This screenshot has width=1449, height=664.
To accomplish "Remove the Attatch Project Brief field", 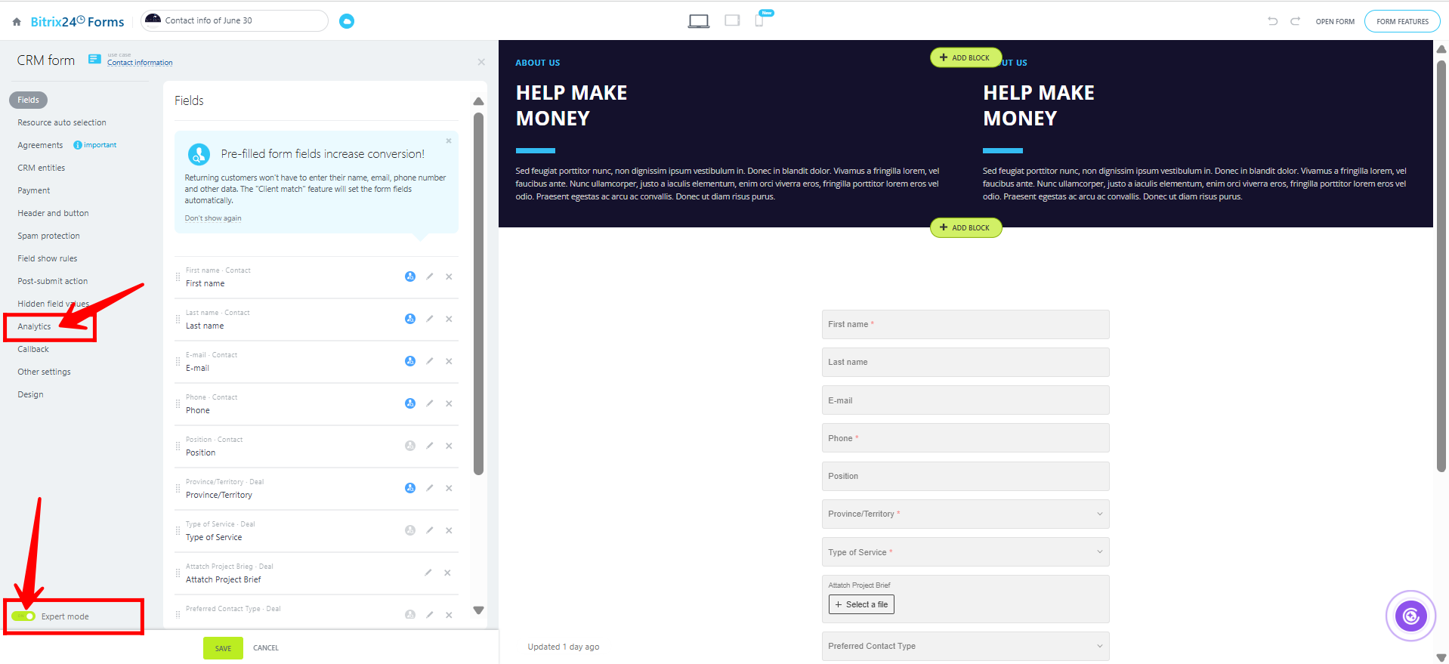I will coord(447,573).
